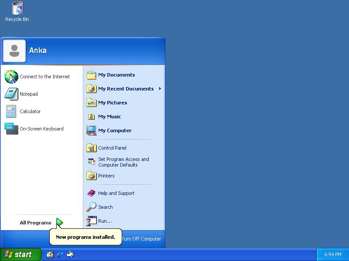Screen dimensions: 349x261
Task: Select Set Program Access and Computer Defaults text
Action: (x=123, y=162)
